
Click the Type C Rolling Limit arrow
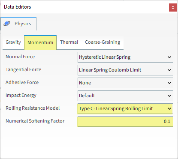click(169, 109)
